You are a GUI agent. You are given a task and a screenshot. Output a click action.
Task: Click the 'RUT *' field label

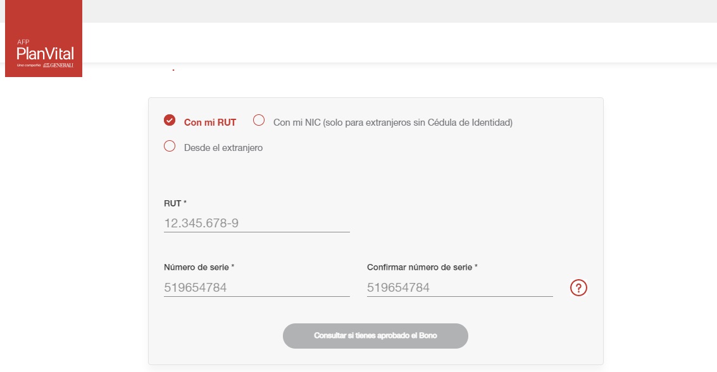(x=175, y=203)
